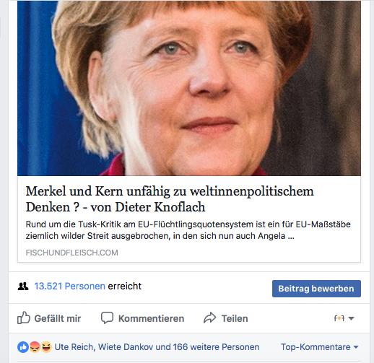Viewport: 374px width, 363px height.
Task: Expand the identity selector arrow next to Teilen
Action: click(x=351, y=318)
